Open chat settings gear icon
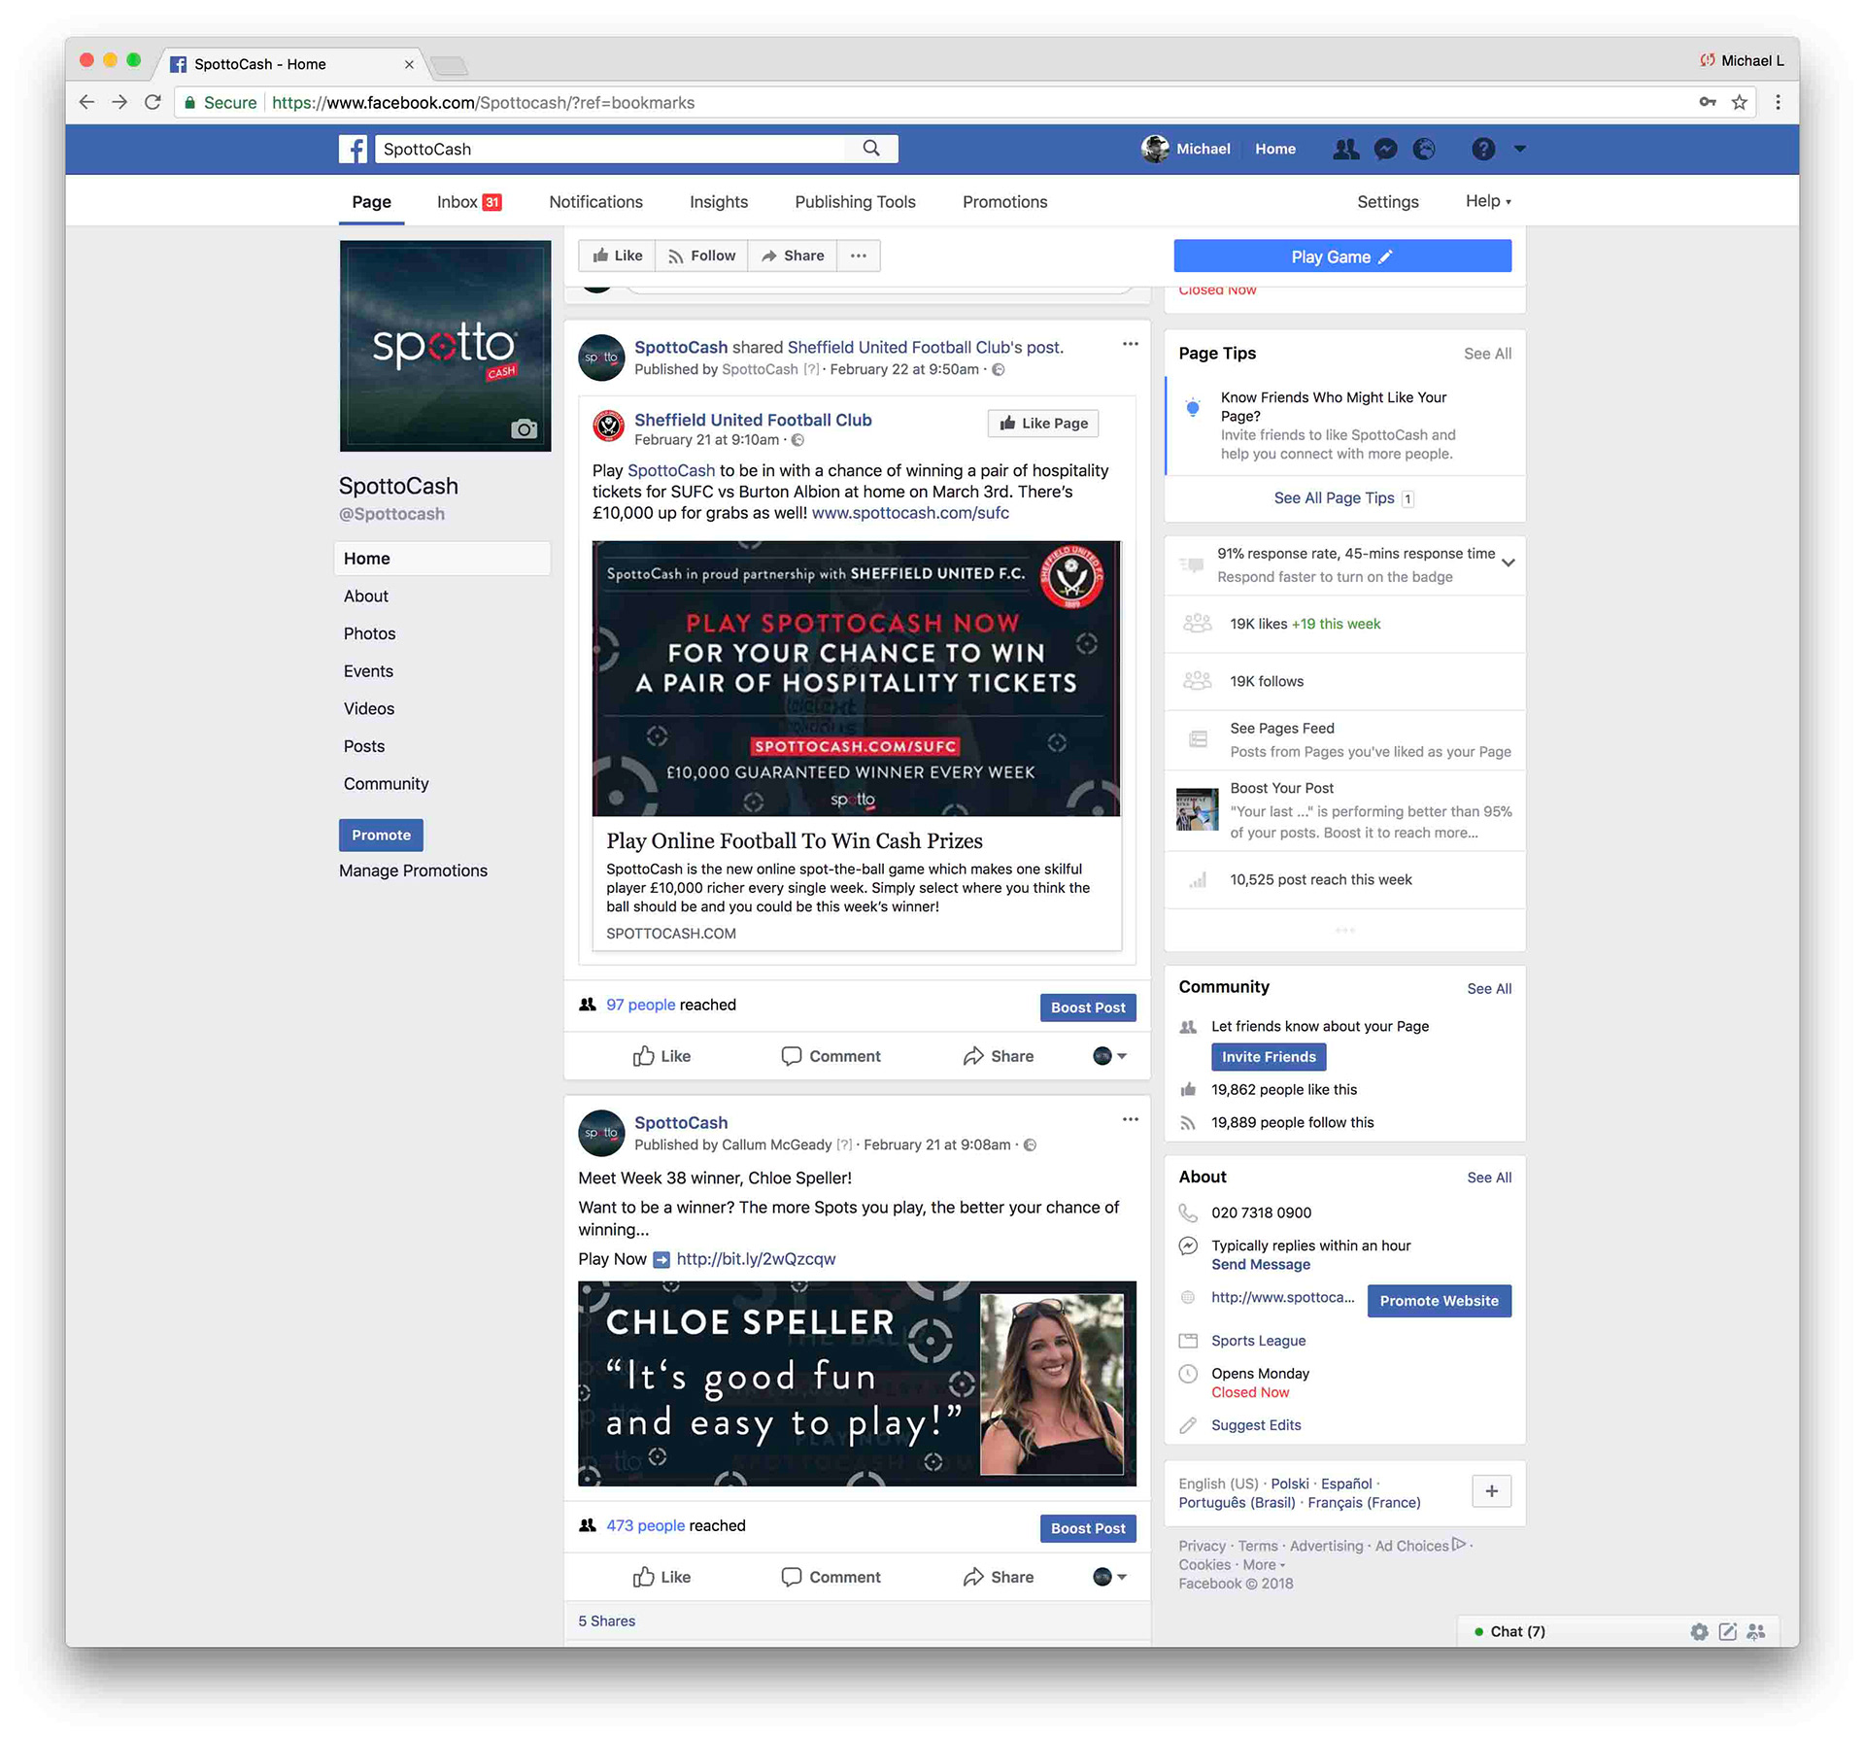This screenshot has width=1865, height=1741. (1699, 1631)
